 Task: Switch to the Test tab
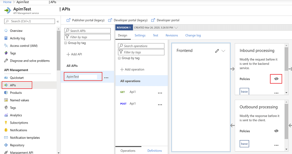click(155, 35)
